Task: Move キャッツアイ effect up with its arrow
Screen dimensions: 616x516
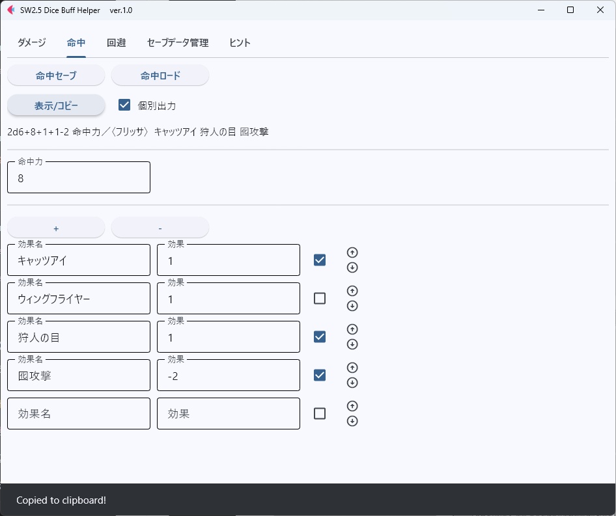Action: pos(352,252)
